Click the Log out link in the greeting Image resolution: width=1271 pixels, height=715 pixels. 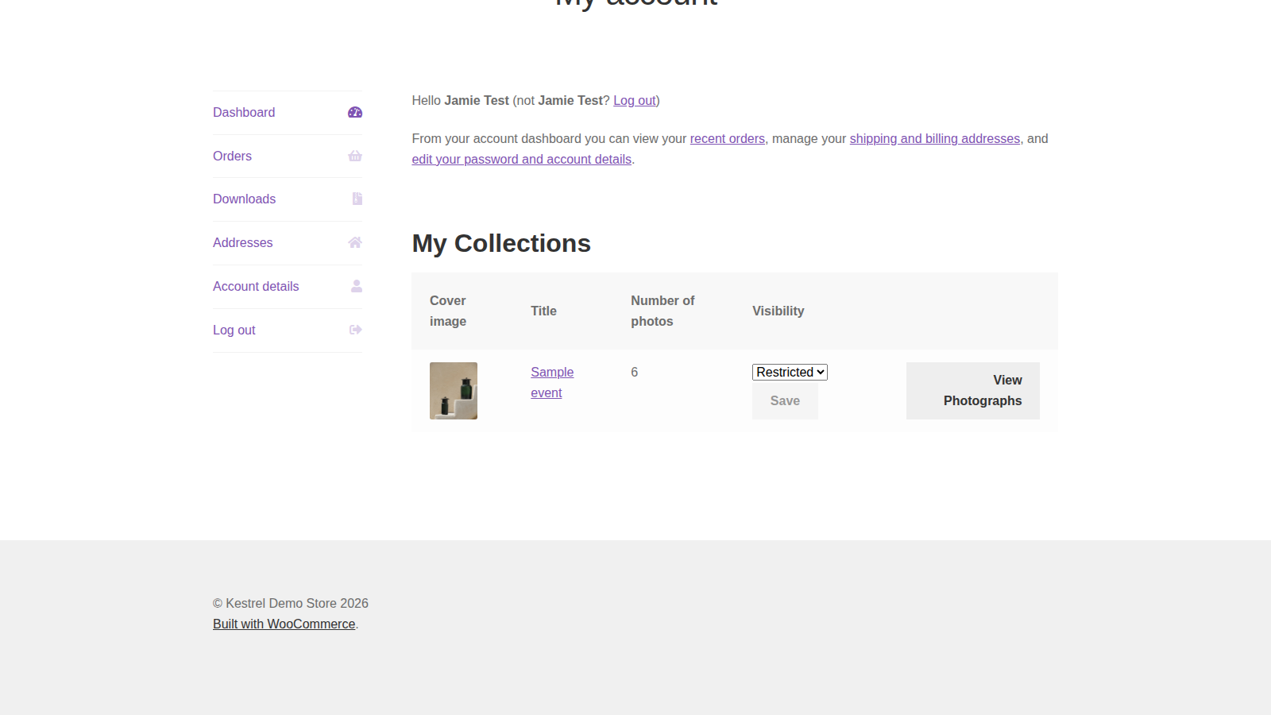pos(635,101)
